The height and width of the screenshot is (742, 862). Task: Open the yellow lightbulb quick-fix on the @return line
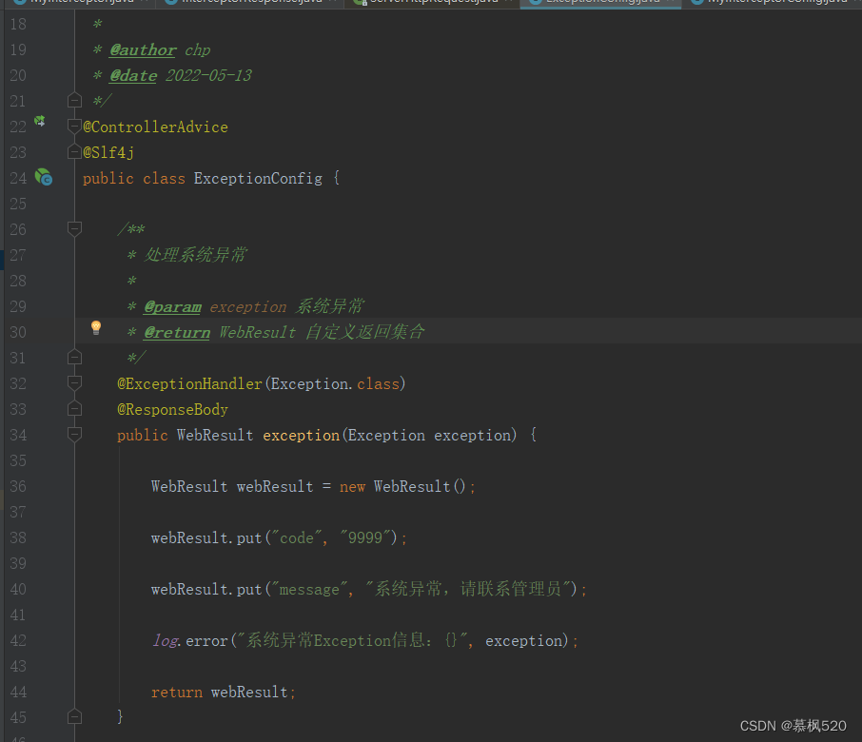point(96,327)
